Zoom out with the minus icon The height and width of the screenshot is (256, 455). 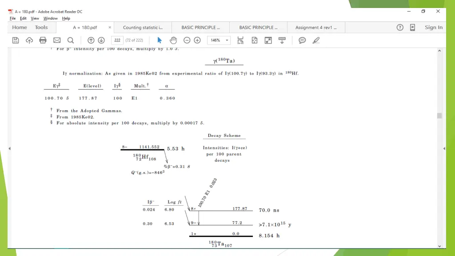(x=187, y=40)
